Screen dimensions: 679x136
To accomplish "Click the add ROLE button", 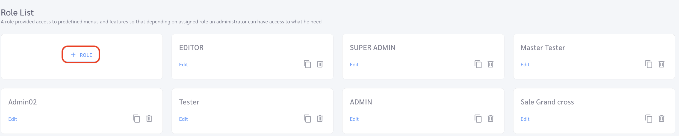I will (81, 55).
